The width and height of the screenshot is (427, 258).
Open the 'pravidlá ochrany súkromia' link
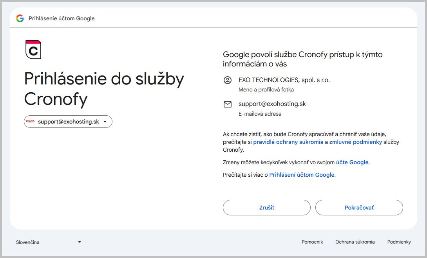288,142
